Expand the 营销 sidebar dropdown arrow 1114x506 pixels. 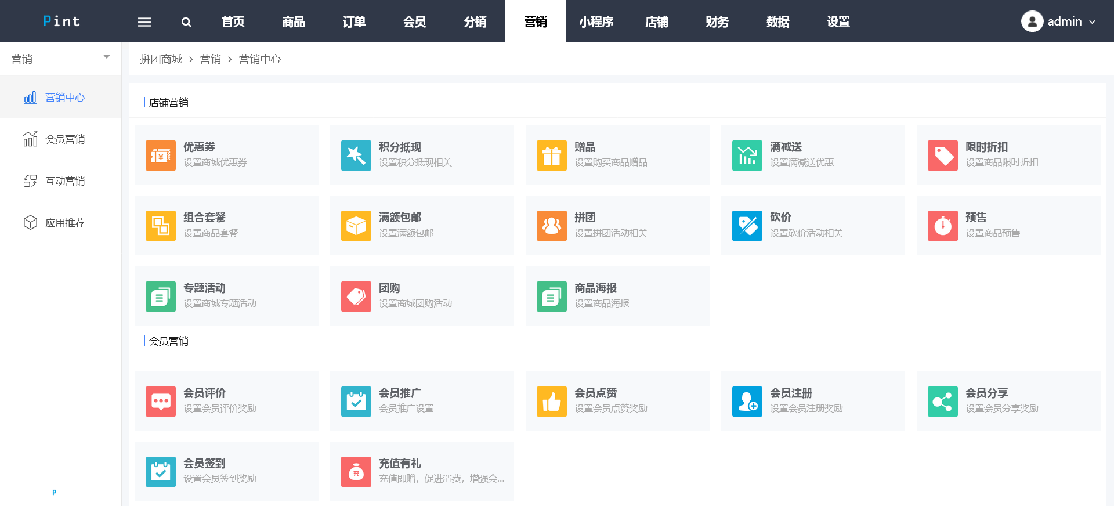[x=107, y=57]
